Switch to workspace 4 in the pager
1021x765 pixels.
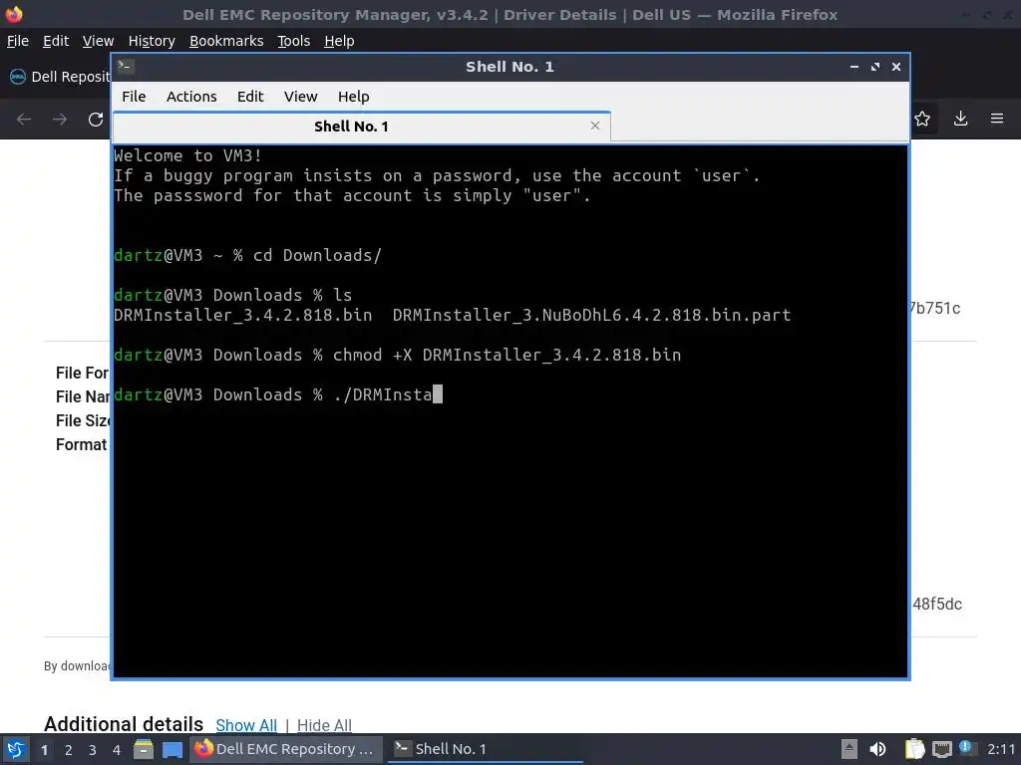(x=117, y=750)
